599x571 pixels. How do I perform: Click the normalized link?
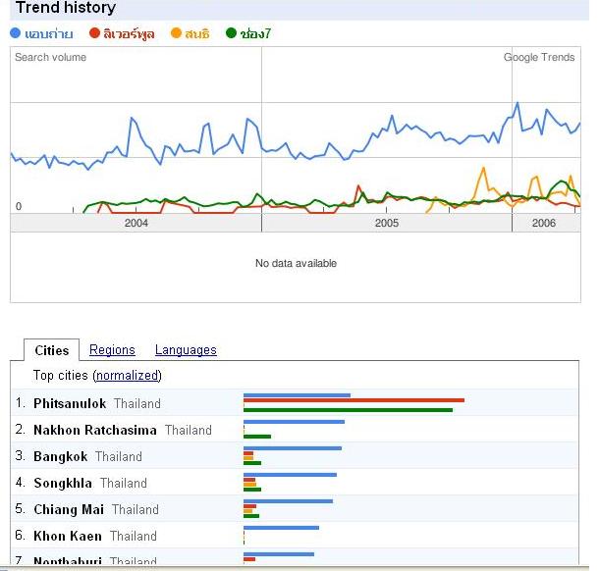[x=128, y=376]
